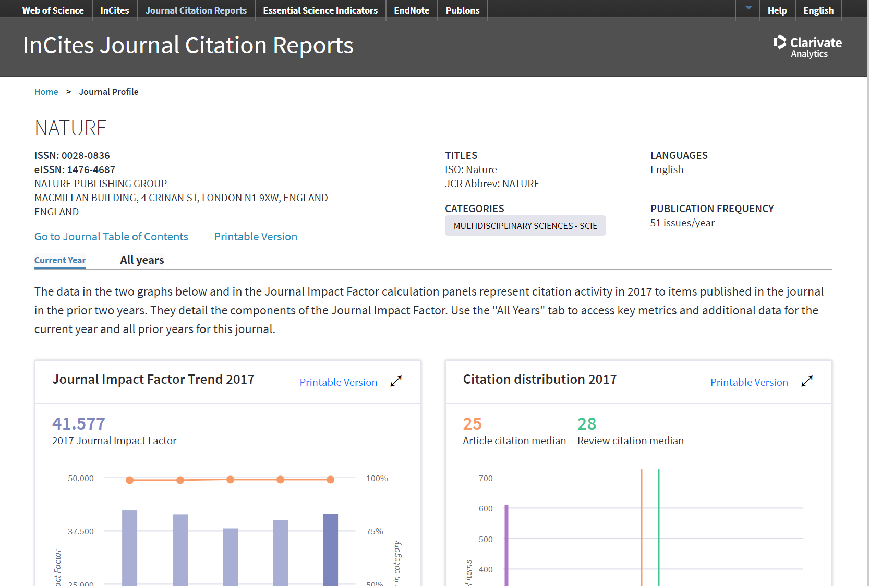The image size is (869, 586).
Task: Click the first impact factor bar
Action: [x=130, y=548]
